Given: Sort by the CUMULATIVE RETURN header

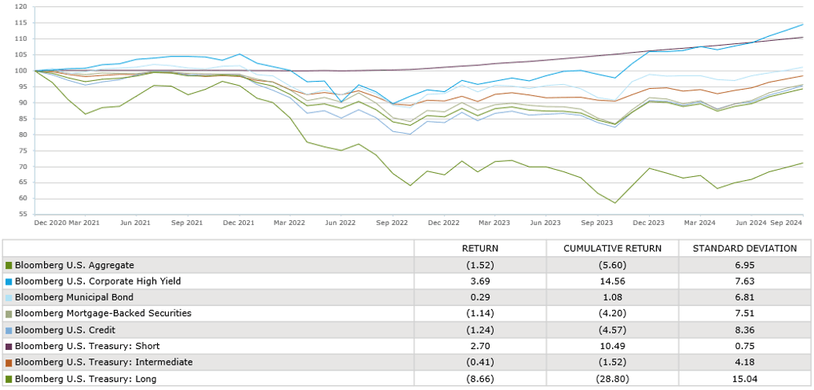Looking at the screenshot, I should pos(612,248).
